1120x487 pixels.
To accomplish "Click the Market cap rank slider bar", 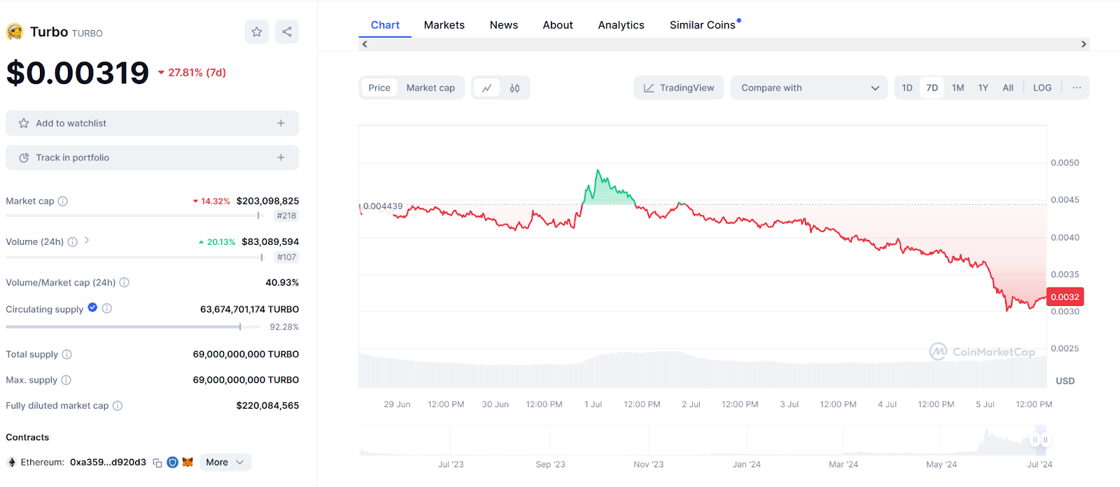I will (134, 216).
